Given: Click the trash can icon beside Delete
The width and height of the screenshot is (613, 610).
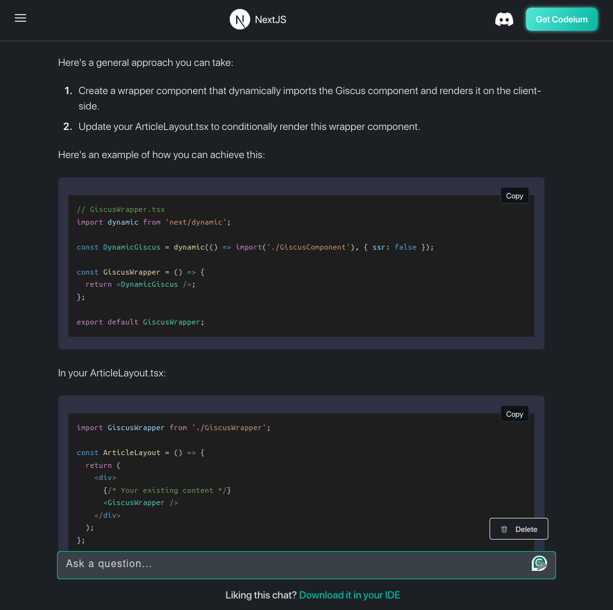Looking at the screenshot, I should click(x=504, y=529).
